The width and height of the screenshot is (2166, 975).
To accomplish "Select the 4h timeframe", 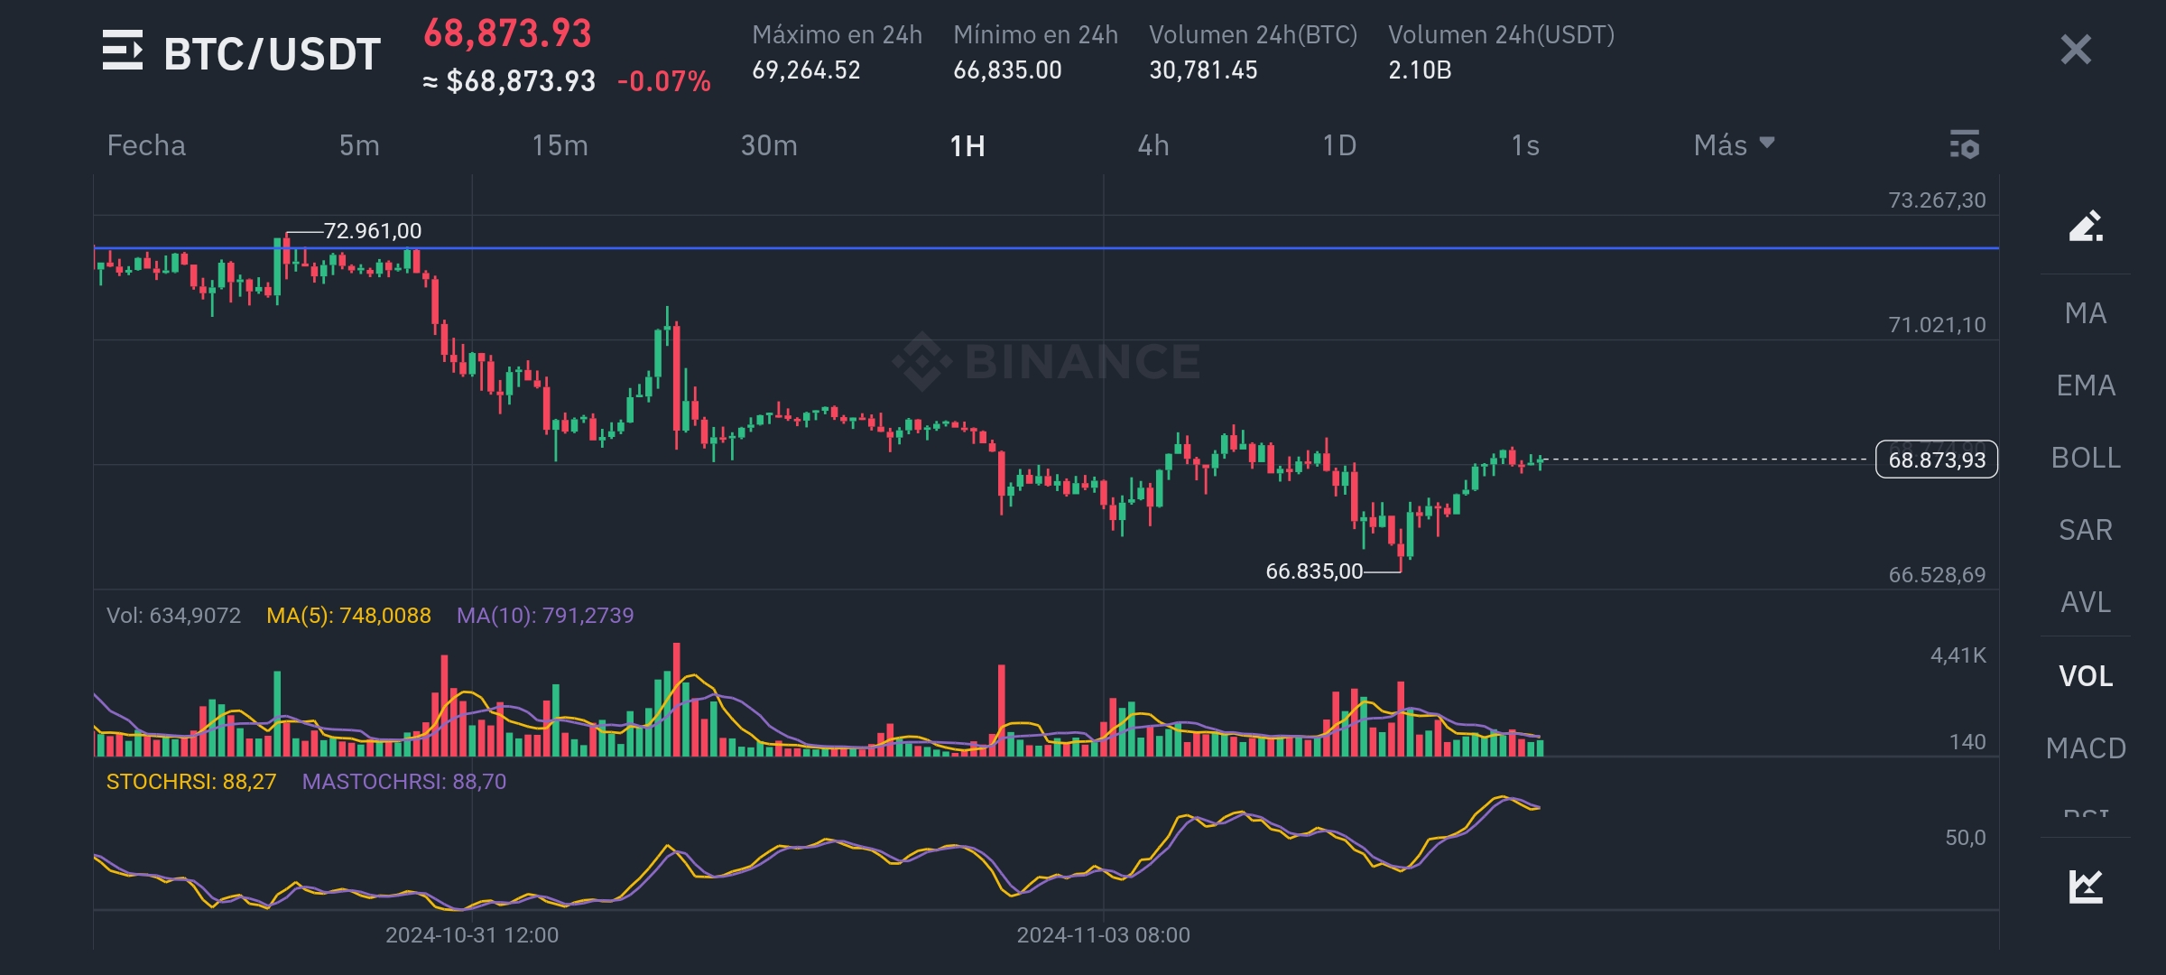I will point(1153,145).
